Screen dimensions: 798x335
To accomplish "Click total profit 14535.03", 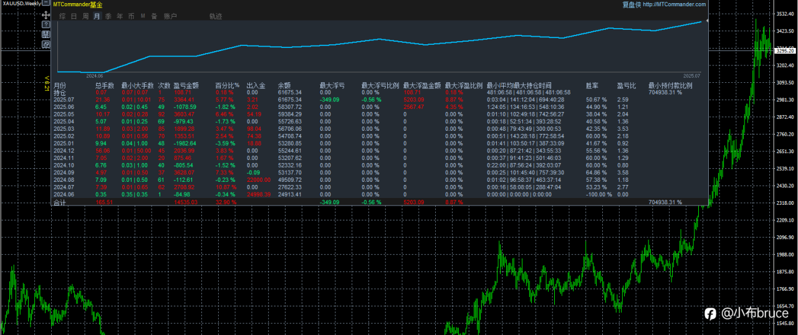I will point(186,202).
